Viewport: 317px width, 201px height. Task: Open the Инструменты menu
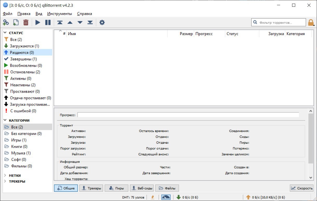point(60,14)
